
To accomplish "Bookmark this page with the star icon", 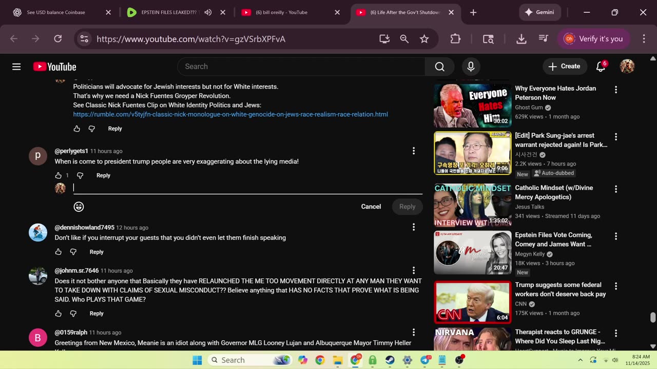I will click(x=424, y=39).
